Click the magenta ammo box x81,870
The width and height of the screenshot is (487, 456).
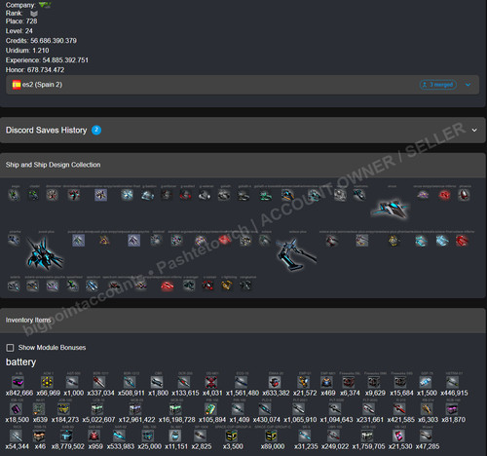(x=452, y=408)
